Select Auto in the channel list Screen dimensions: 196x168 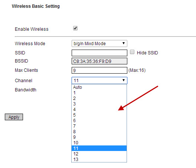click(x=99, y=87)
